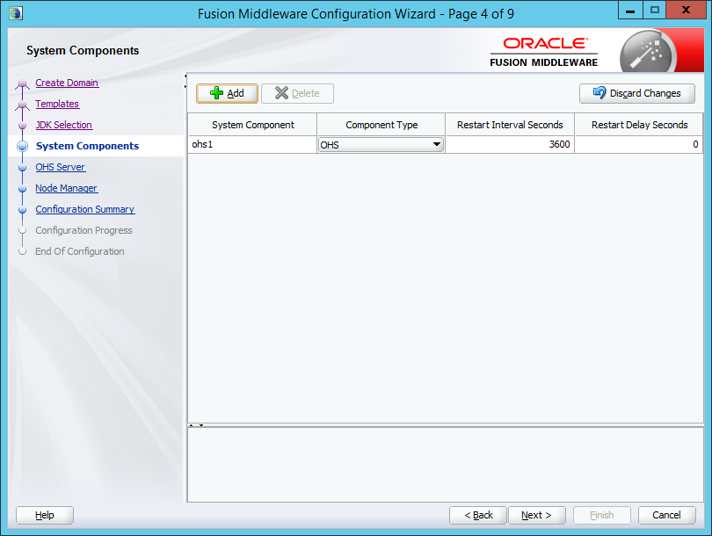The image size is (712, 536).
Task: Click the green plus Add button
Action: pos(227,93)
